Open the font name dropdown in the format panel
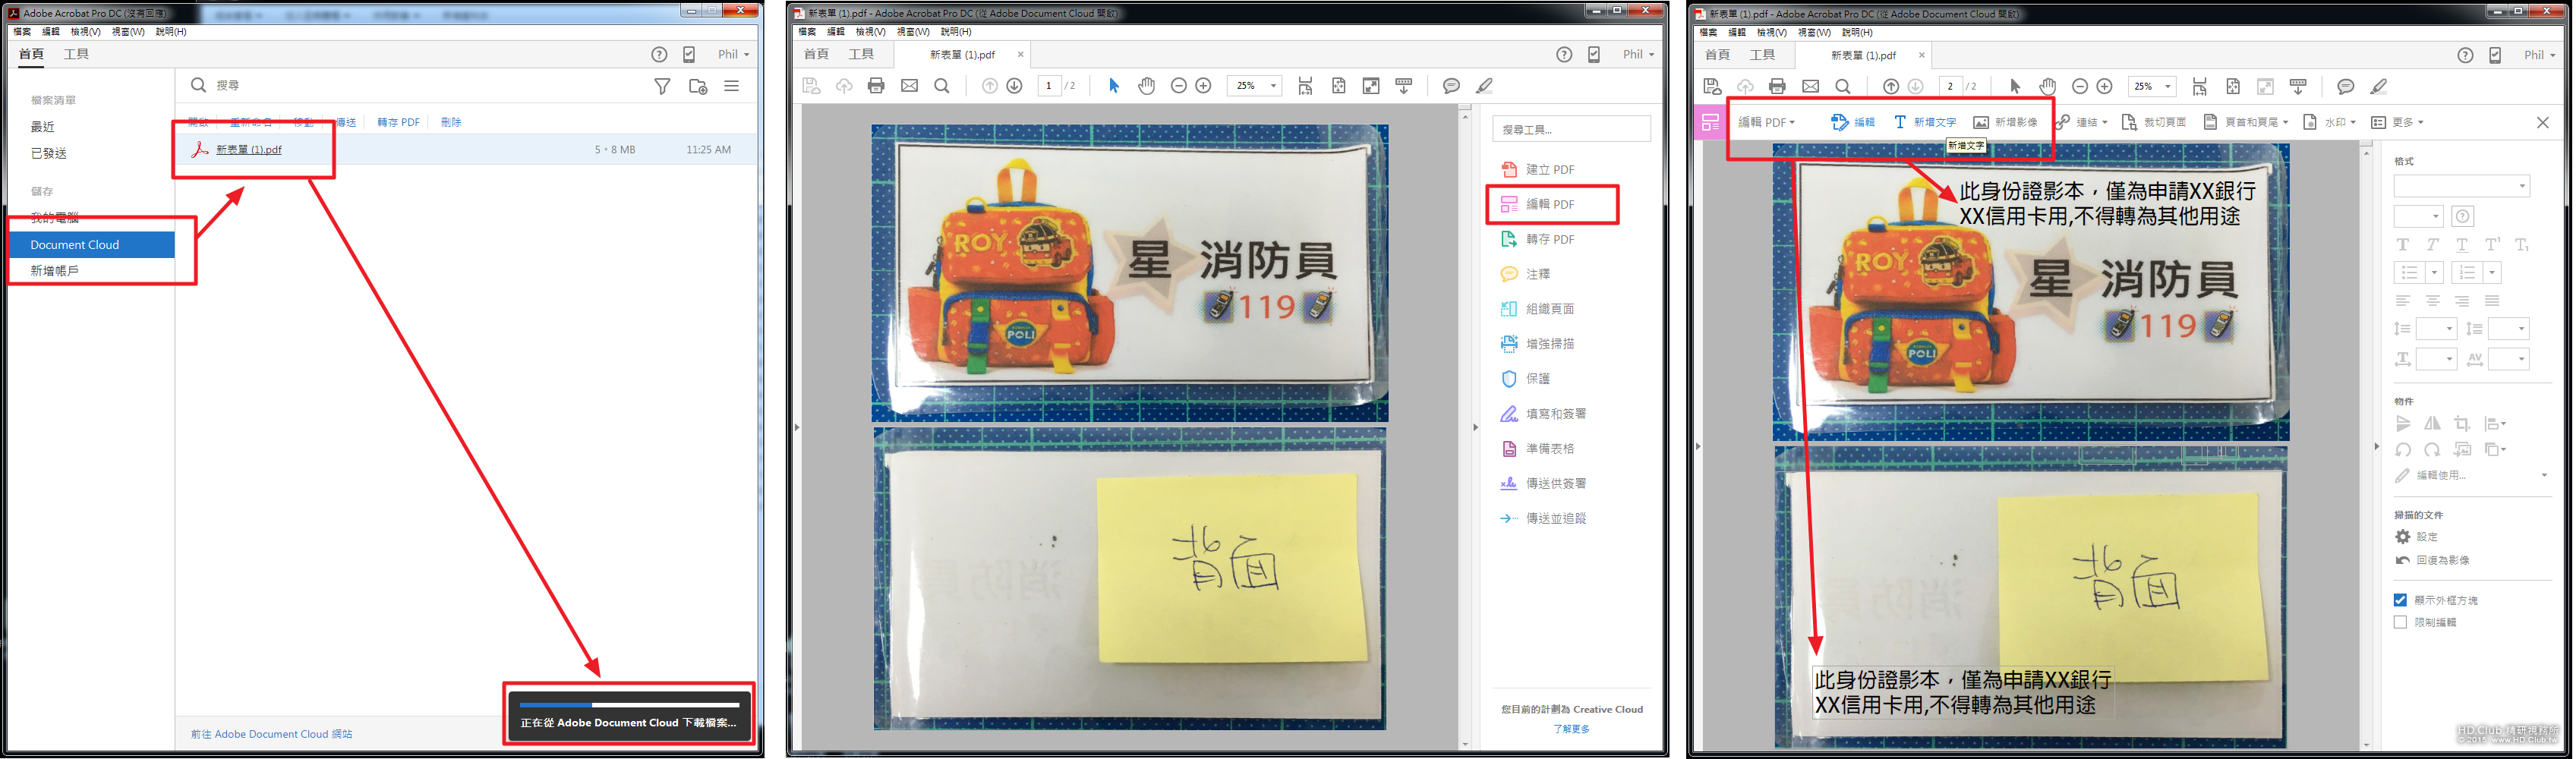Screen dimensions: 2576x759 click(2461, 186)
